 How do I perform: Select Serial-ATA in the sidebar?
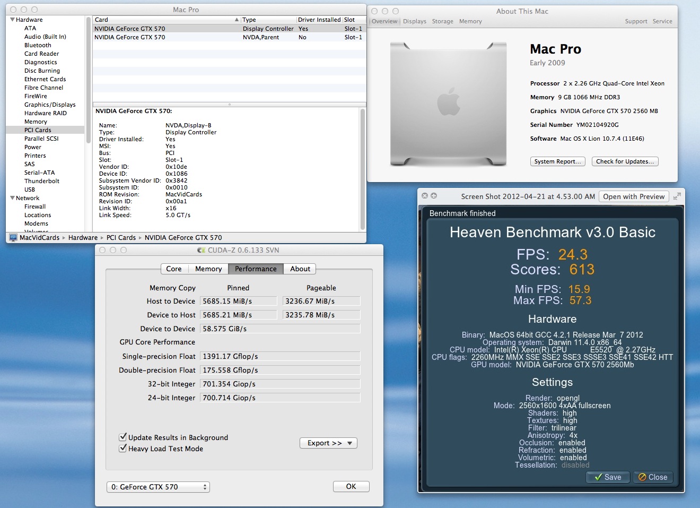[x=39, y=173]
